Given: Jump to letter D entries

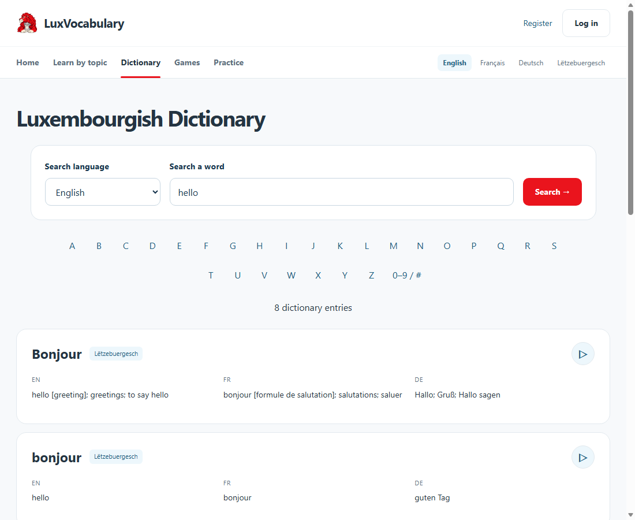Looking at the screenshot, I should point(152,246).
